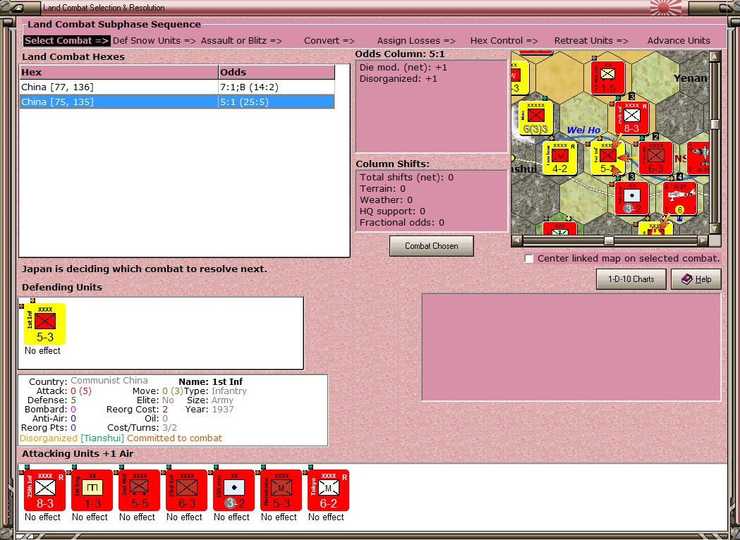Click the map's horizontal scrollbar thumb
Screen dimensions: 740x540
click(x=609, y=240)
